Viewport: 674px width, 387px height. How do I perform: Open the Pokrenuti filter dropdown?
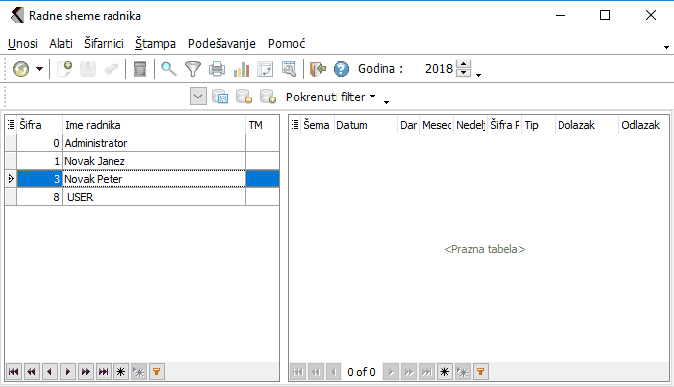pos(331,97)
